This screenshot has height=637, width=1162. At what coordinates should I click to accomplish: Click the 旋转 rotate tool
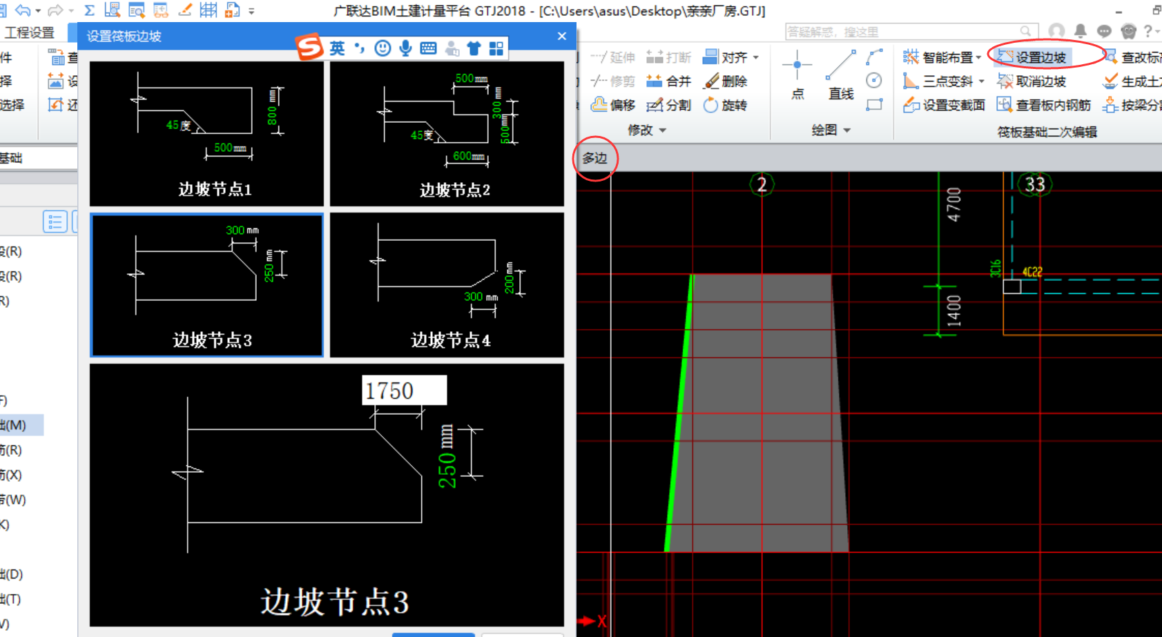pyautogui.click(x=726, y=105)
